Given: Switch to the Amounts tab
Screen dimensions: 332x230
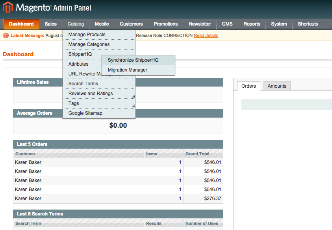Looking at the screenshot, I should click(277, 86).
